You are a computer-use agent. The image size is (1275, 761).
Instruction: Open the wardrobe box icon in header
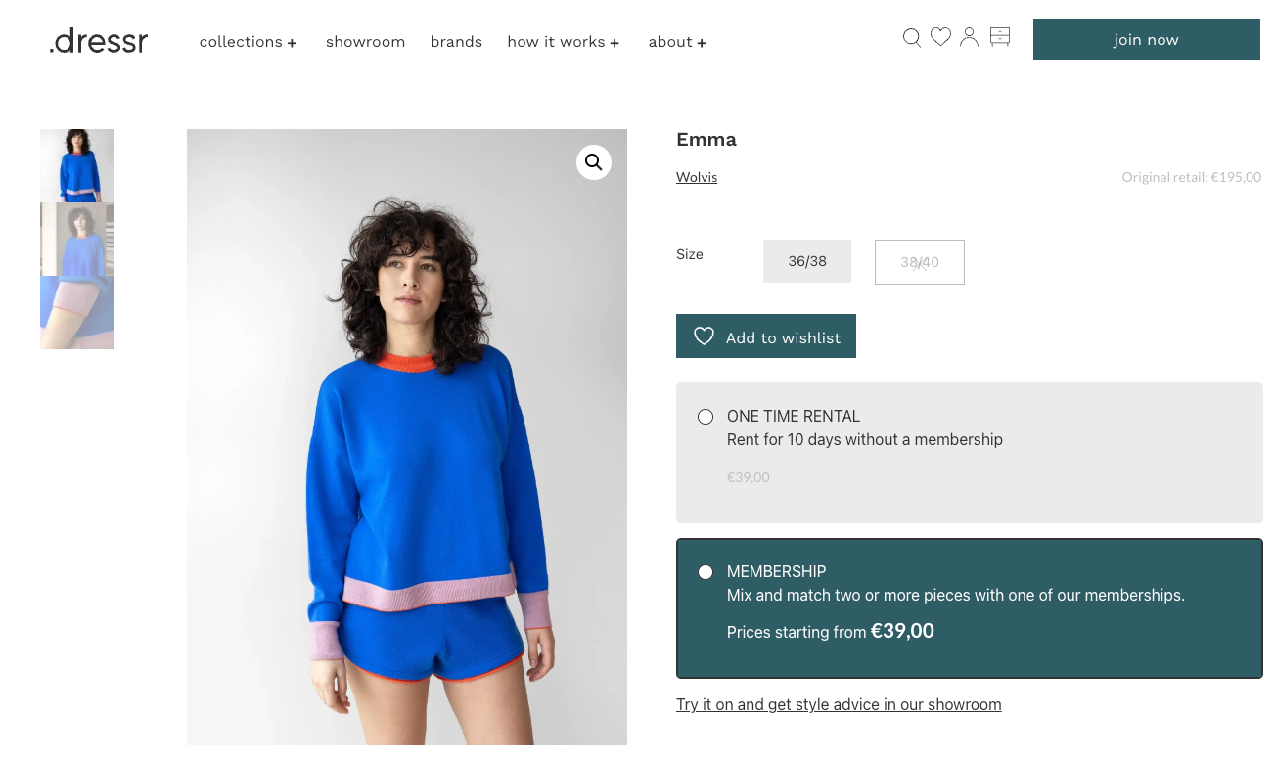(999, 37)
